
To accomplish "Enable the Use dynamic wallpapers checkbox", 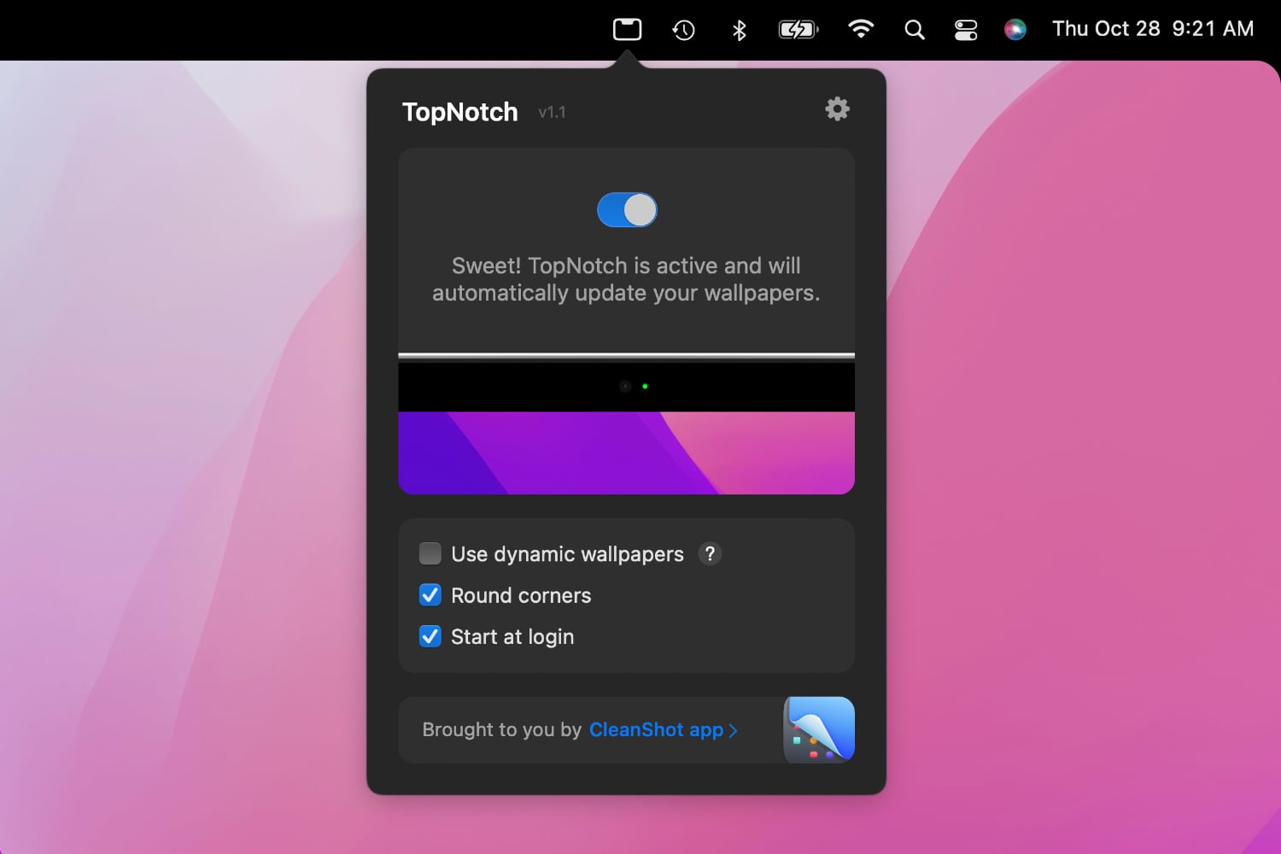I will [430, 553].
